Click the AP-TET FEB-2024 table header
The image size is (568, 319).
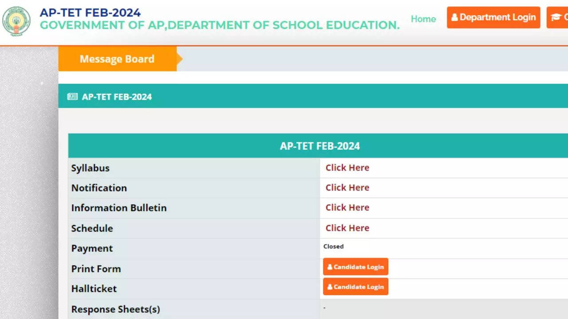(x=319, y=146)
